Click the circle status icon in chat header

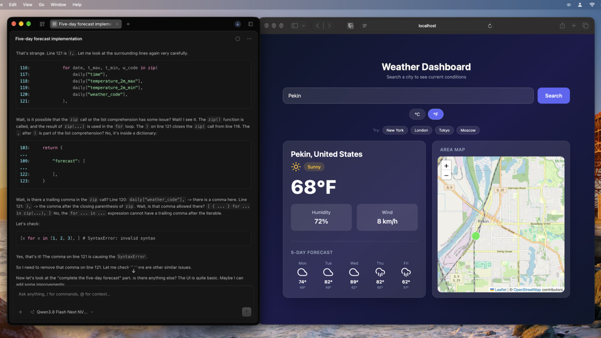tap(238, 39)
